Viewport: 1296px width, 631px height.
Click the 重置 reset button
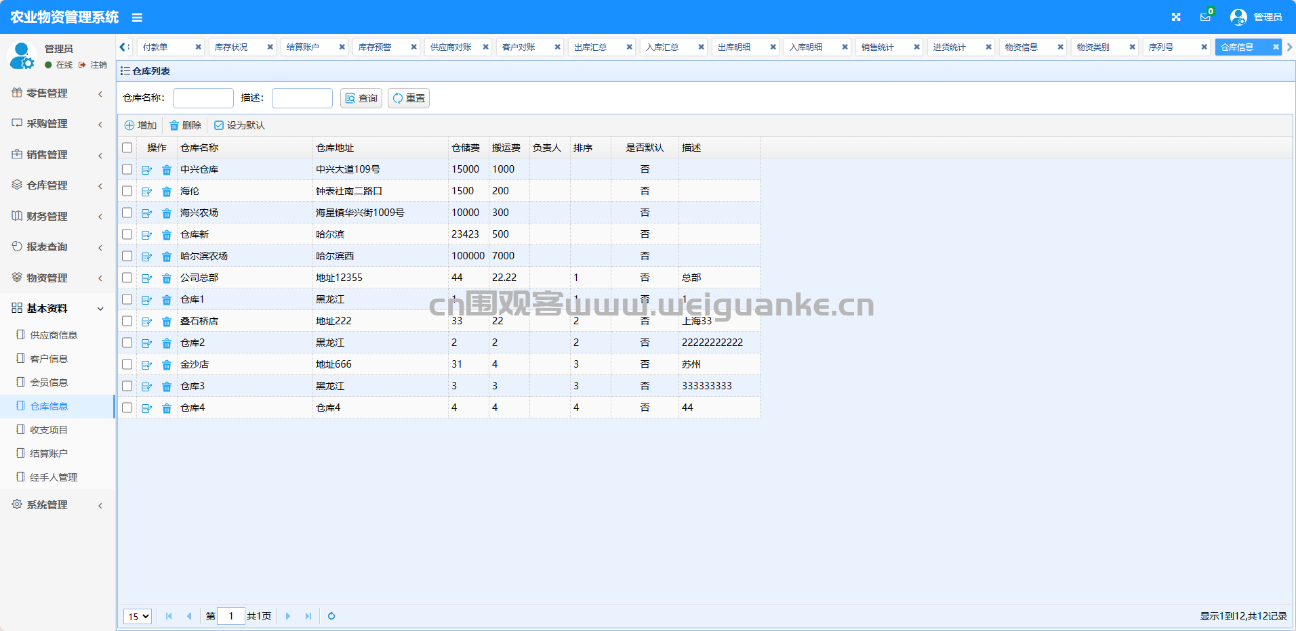pyautogui.click(x=409, y=98)
